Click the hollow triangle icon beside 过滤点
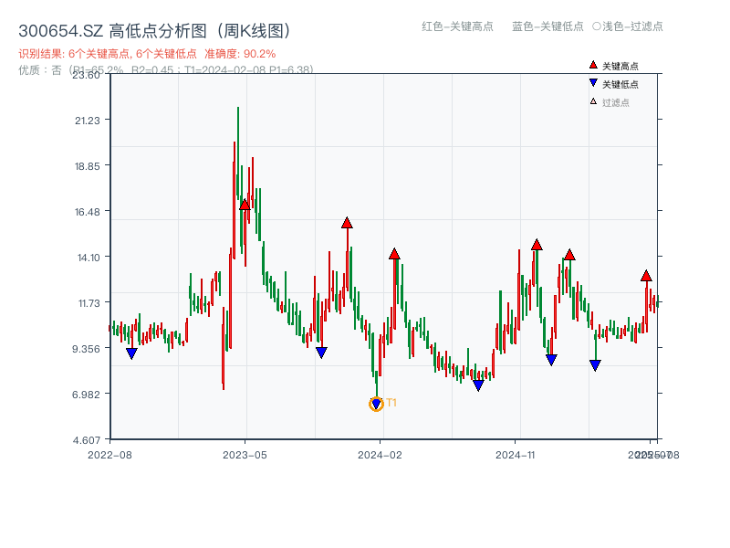Viewport: 730px width, 548px height. [x=591, y=99]
